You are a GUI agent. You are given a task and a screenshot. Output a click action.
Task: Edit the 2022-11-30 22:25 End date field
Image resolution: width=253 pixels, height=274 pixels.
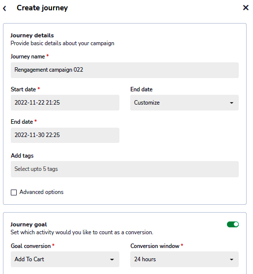tap(65, 135)
